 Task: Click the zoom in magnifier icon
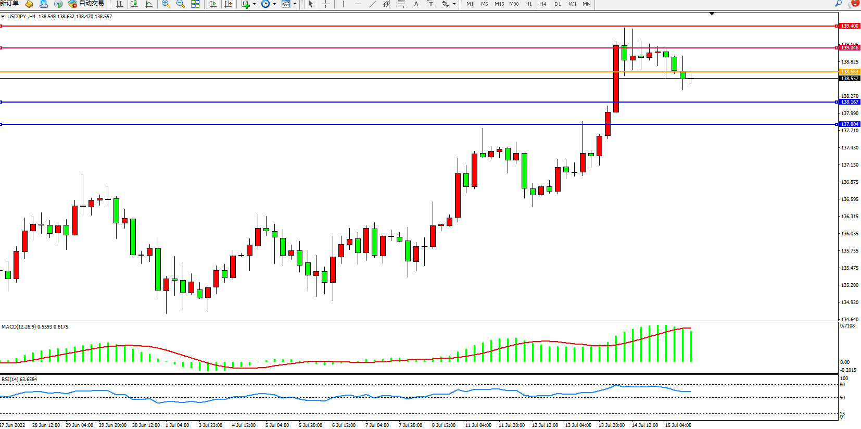point(166,4)
